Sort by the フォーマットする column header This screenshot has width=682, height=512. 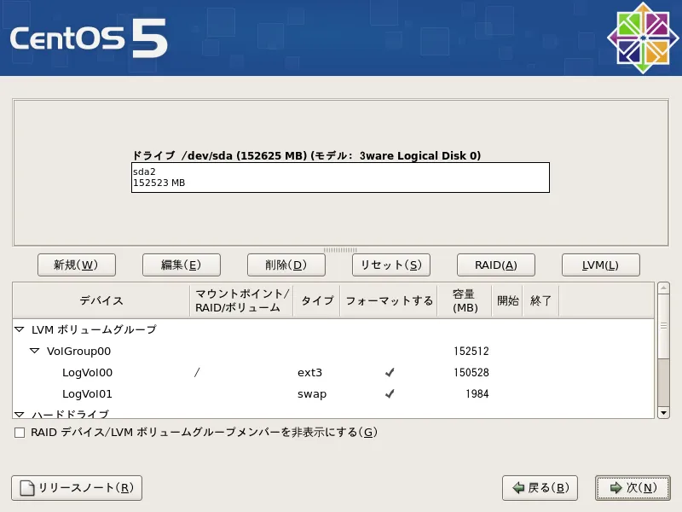click(389, 300)
